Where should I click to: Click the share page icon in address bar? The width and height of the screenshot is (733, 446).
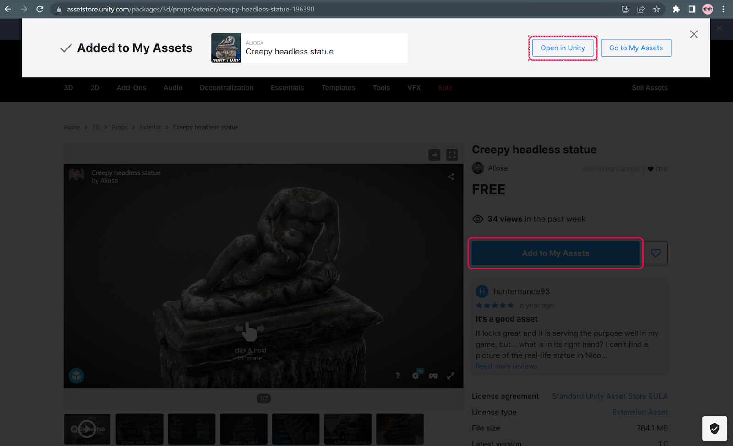click(x=641, y=9)
